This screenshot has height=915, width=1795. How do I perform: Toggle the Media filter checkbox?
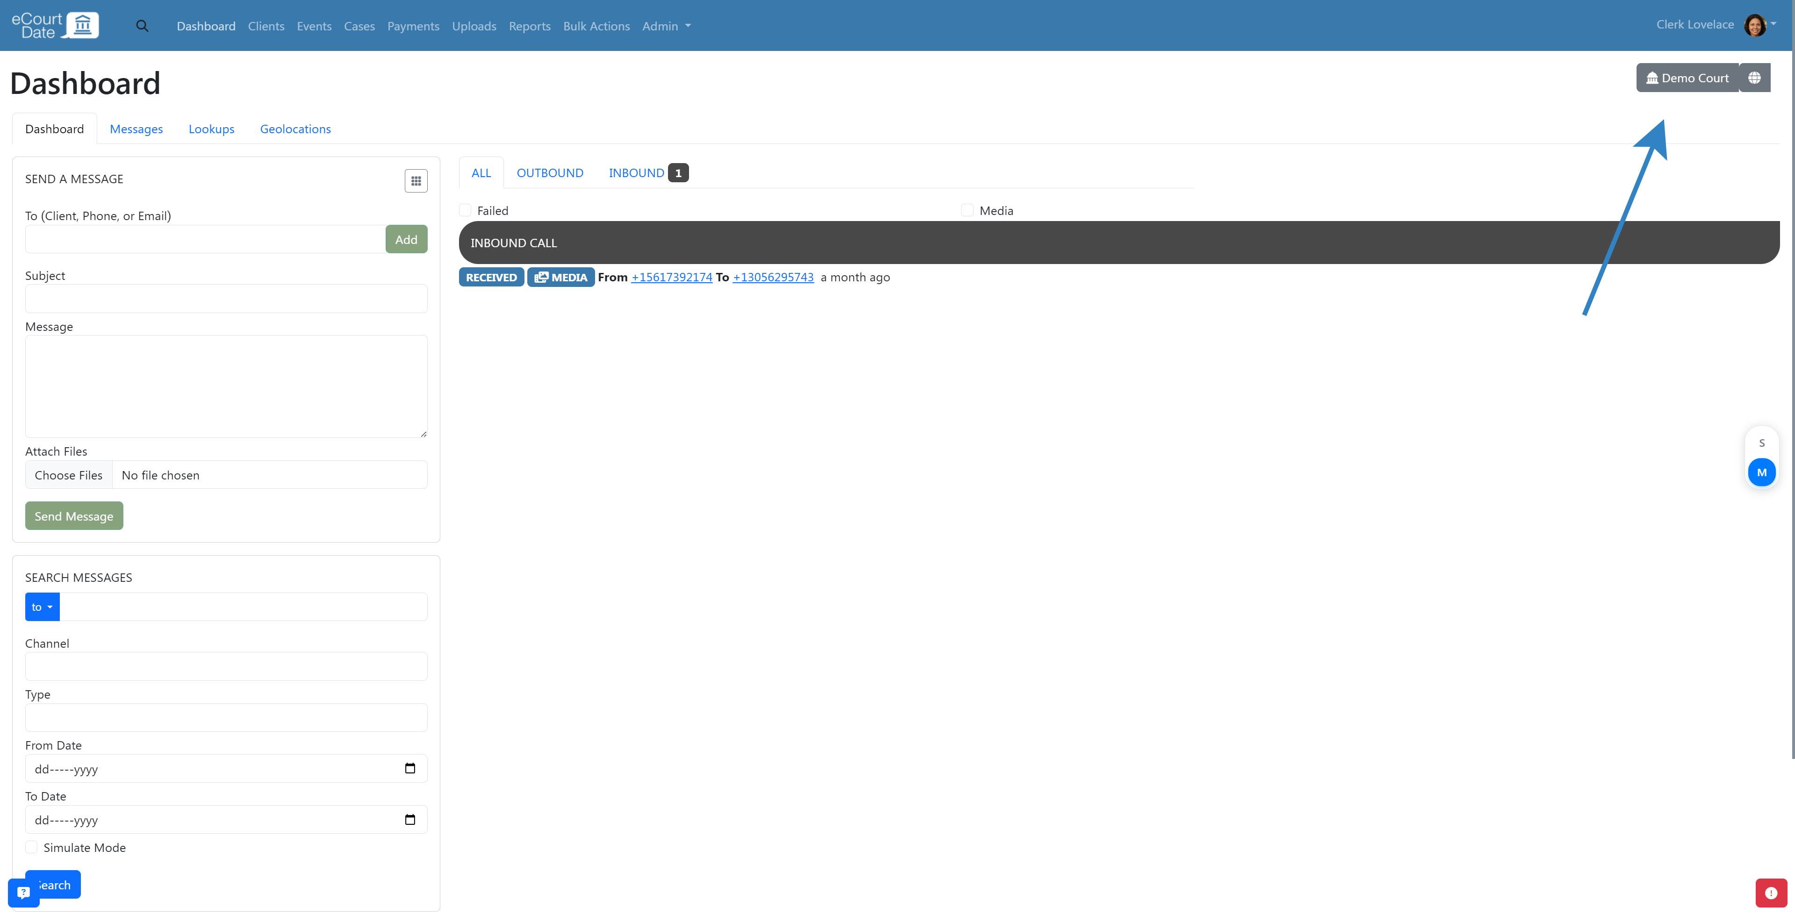coord(967,210)
